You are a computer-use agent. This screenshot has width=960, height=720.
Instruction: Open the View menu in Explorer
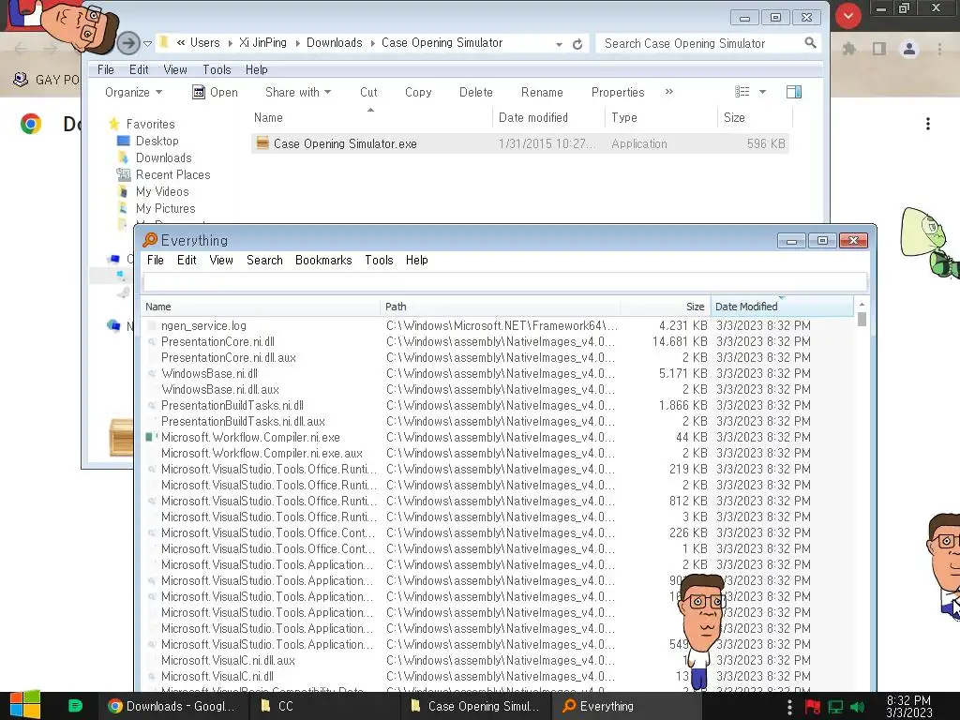point(175,69)
